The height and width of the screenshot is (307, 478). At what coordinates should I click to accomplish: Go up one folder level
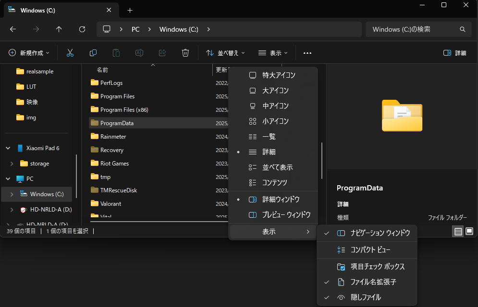(59, 29)
